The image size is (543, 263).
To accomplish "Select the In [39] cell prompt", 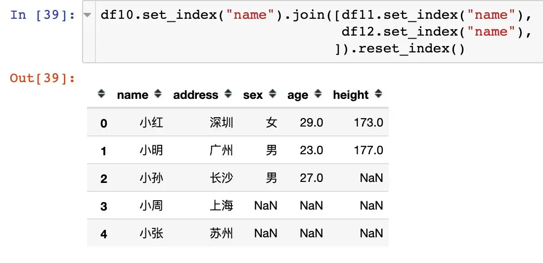I will pyautogui.click(x=43, y=15).
